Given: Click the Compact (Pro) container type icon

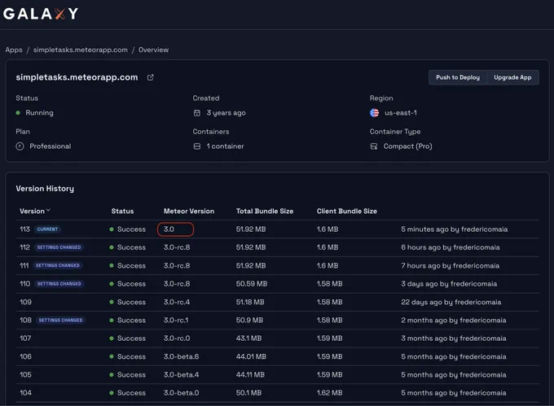Looking at the screenshot, I should click(373, 146).
